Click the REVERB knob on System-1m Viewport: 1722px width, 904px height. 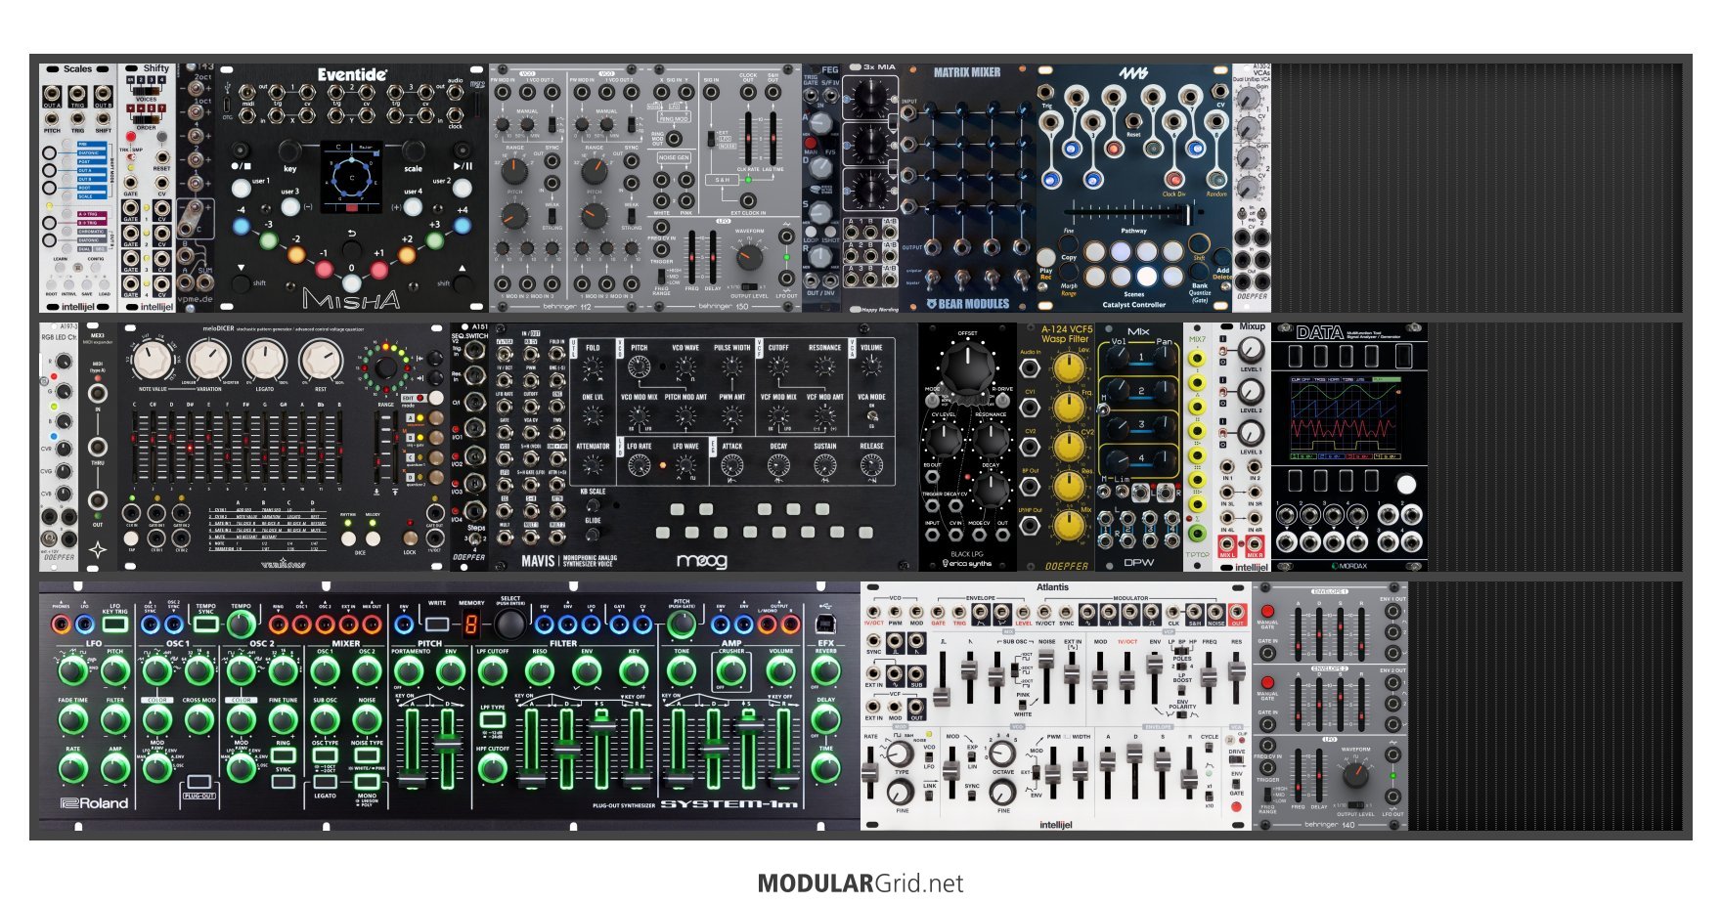tap(825, 671)
